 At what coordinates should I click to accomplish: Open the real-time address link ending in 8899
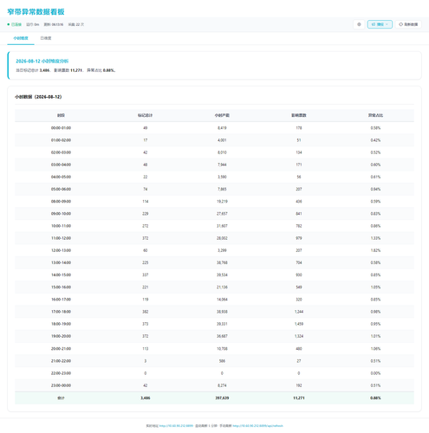(176, 426)
